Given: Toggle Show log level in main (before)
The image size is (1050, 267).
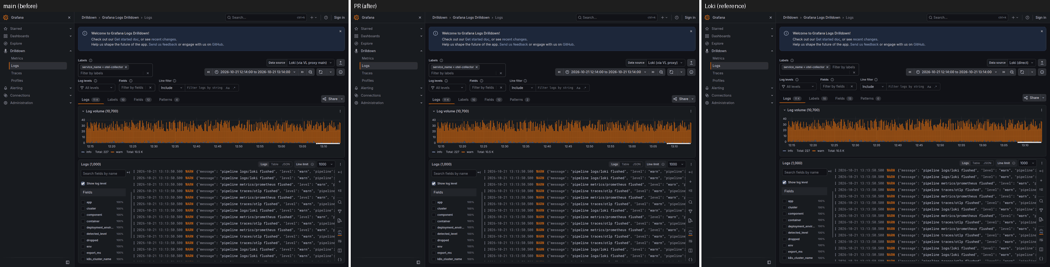Looking at the screenshot, I should coord(83,184).
